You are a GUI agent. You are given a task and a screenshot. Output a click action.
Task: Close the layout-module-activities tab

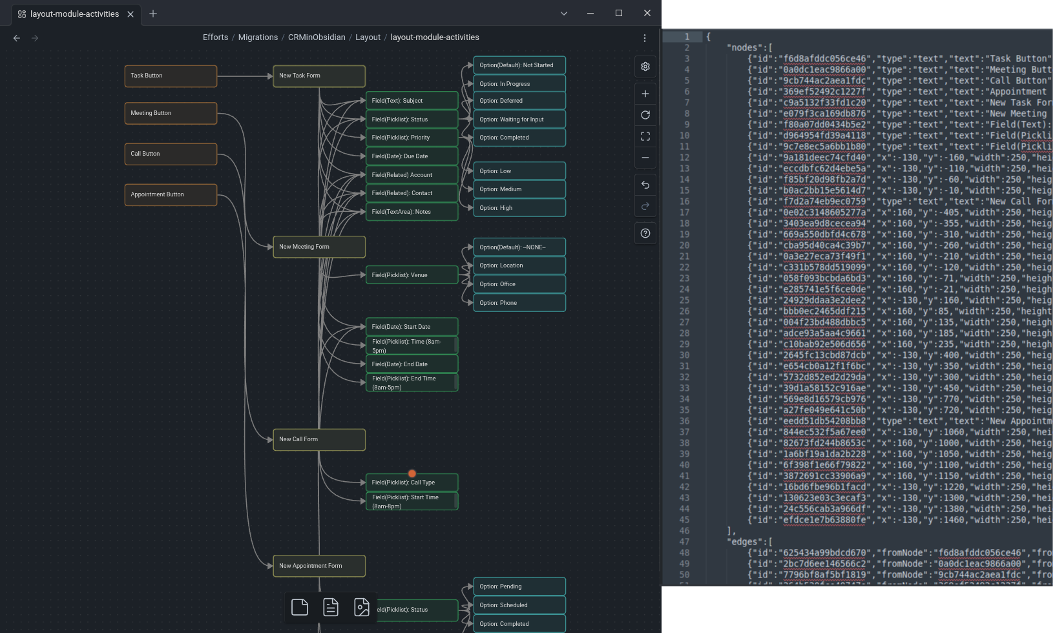click(x=131, y=14)
